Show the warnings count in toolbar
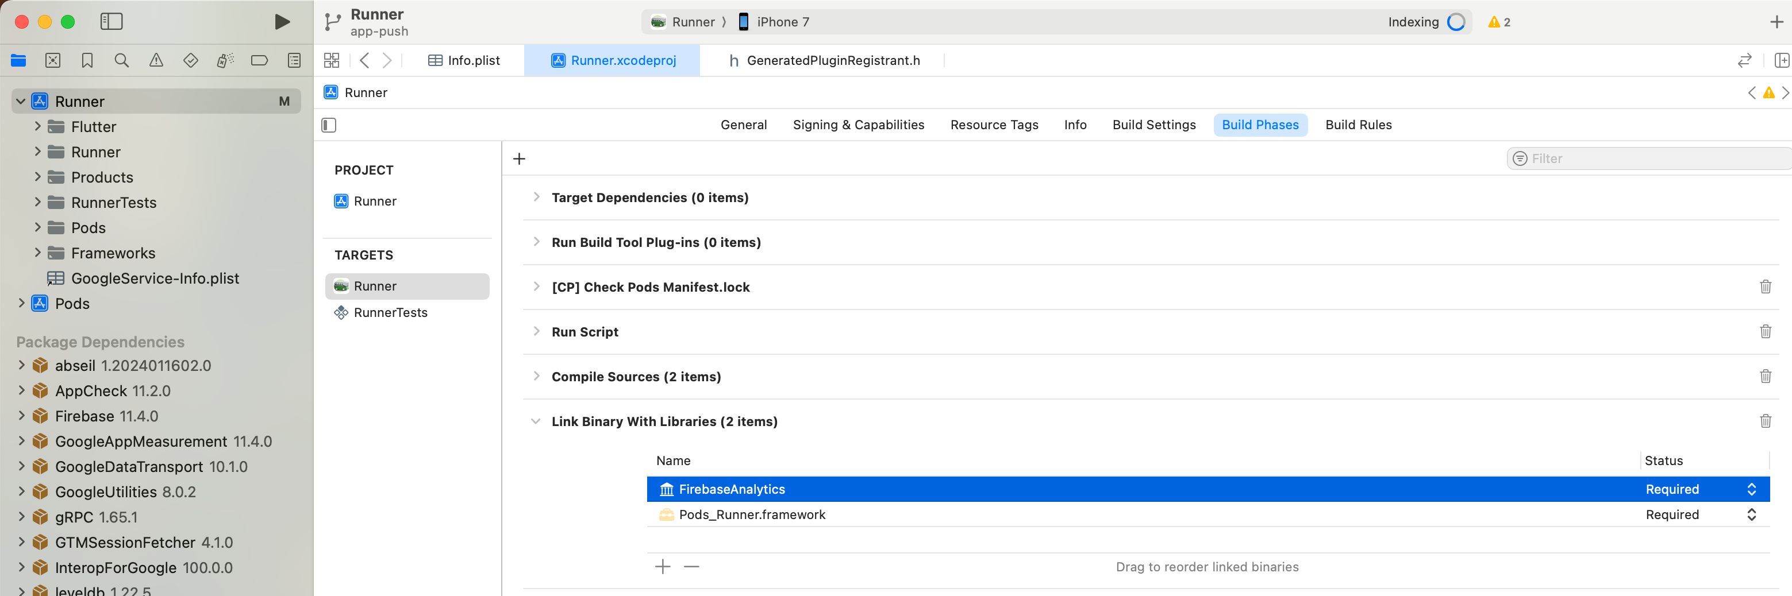The image size is (1792, 596). click(x=1499, y=22)
